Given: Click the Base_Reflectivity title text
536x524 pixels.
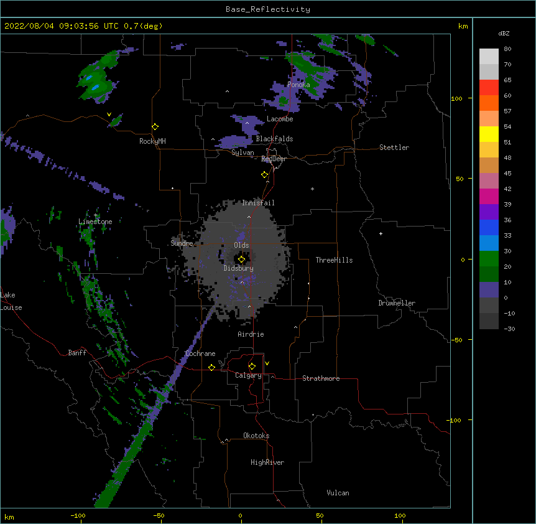Looking at the screenshot, I should click(268, 9).
